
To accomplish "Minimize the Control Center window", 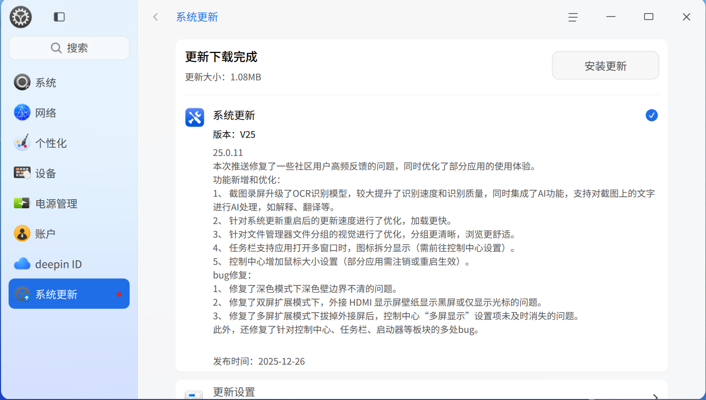I will (611, 17).
